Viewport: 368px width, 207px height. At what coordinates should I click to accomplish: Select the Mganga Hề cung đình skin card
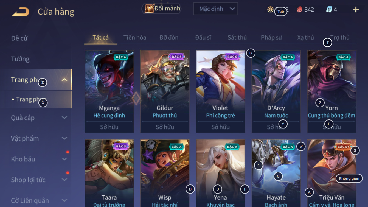(109, 91)
